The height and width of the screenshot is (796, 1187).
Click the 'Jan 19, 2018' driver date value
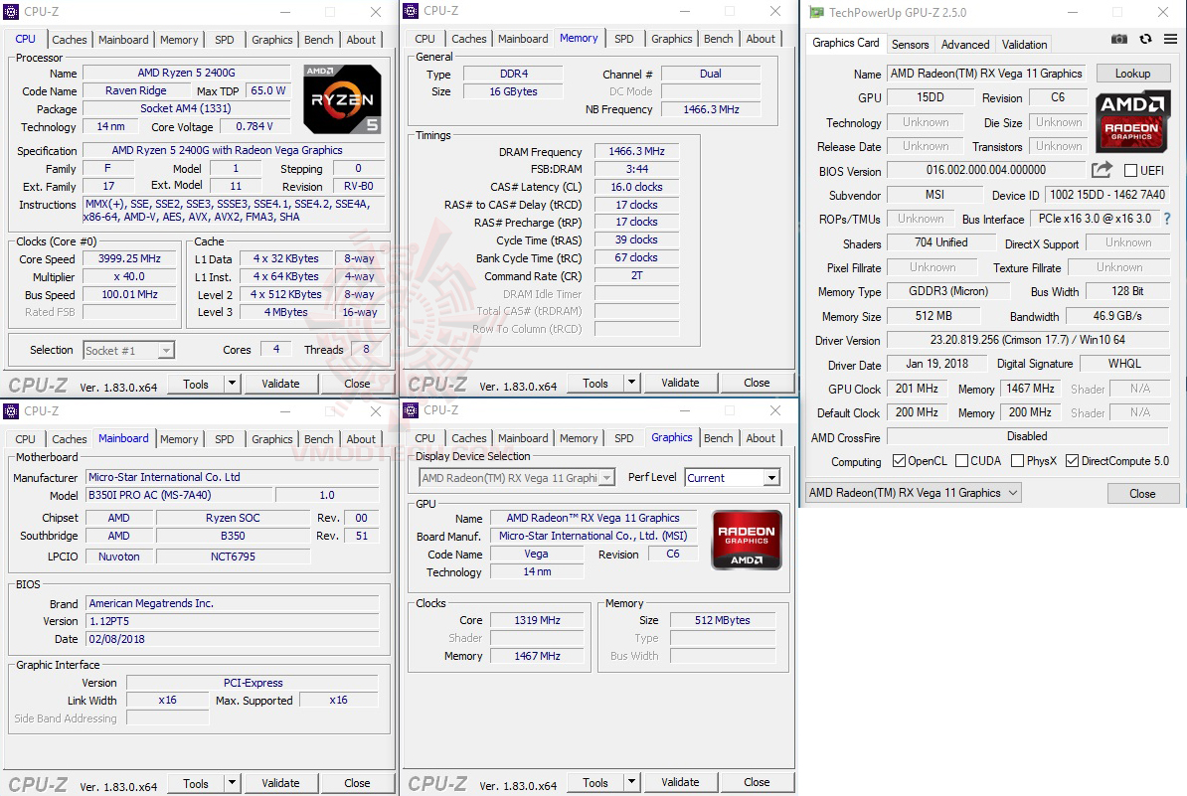[x=937, y=364]
